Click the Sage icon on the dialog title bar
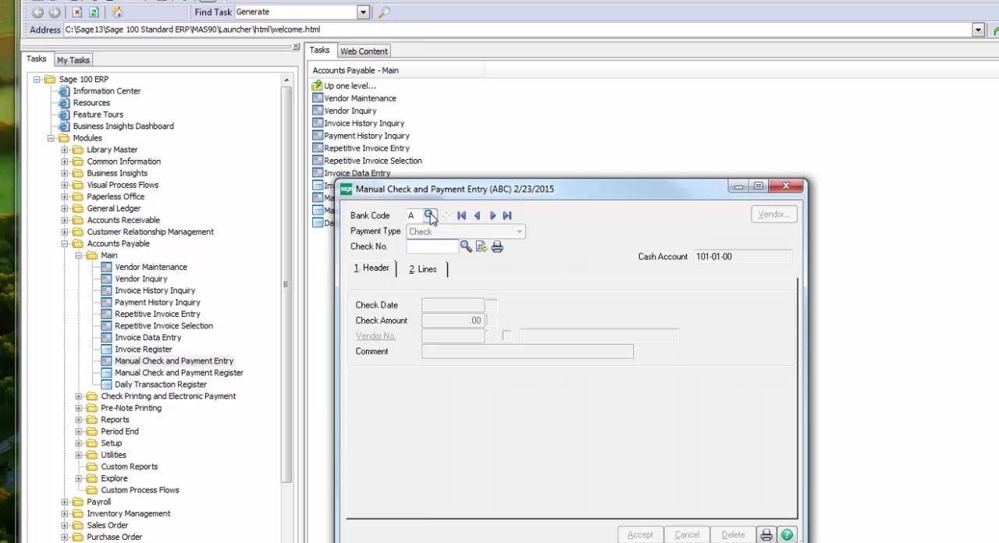Viewport: 999px width, 543px height. coord(346,189)
